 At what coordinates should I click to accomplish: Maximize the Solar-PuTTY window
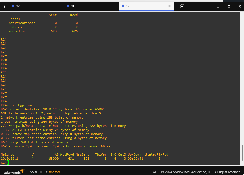click(229, 6)
